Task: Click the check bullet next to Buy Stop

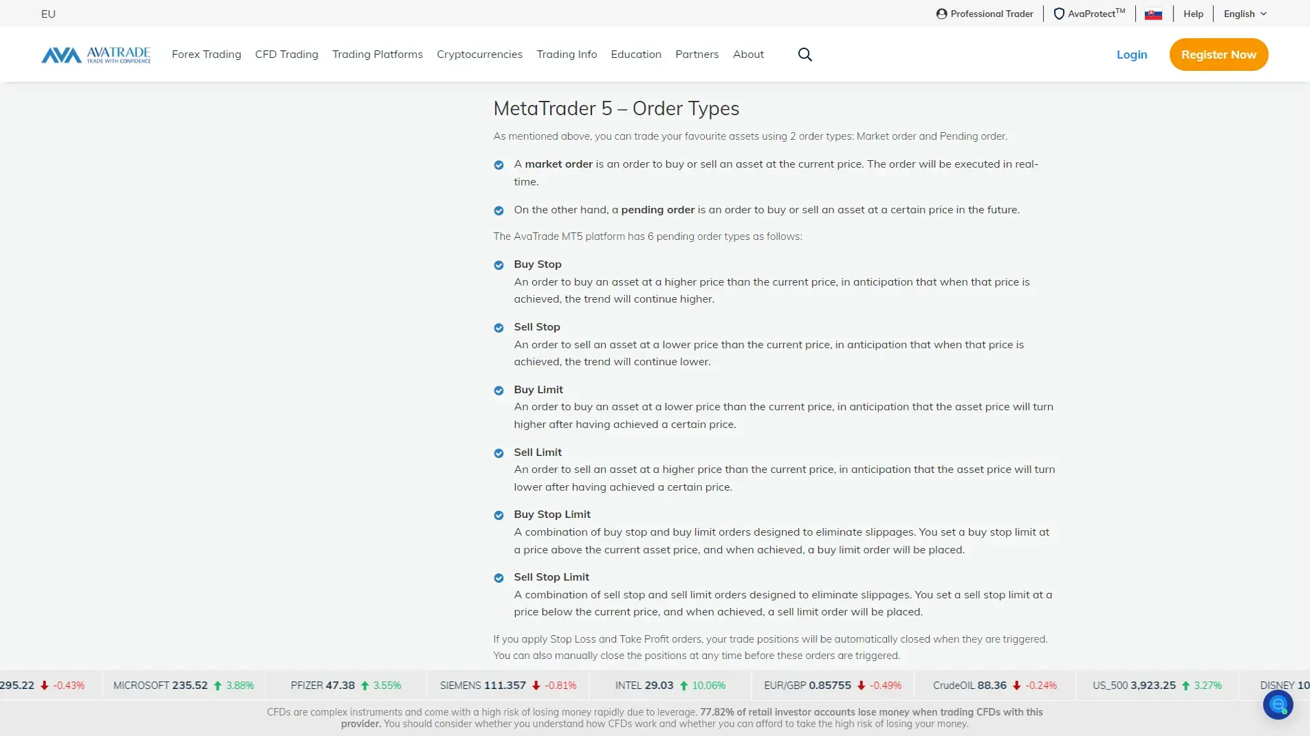Action: 499,265
